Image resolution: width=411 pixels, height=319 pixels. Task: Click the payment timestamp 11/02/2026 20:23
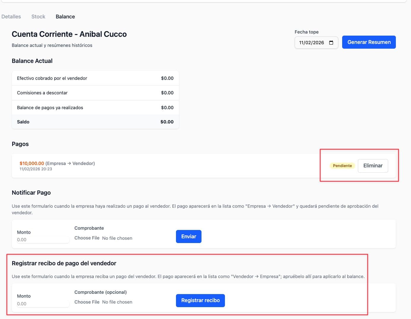36,169
